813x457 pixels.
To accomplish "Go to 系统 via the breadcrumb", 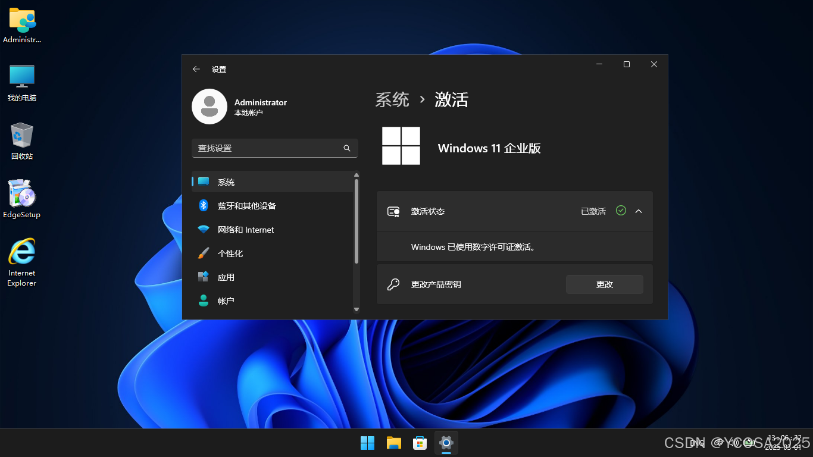I will coord(392,99).
